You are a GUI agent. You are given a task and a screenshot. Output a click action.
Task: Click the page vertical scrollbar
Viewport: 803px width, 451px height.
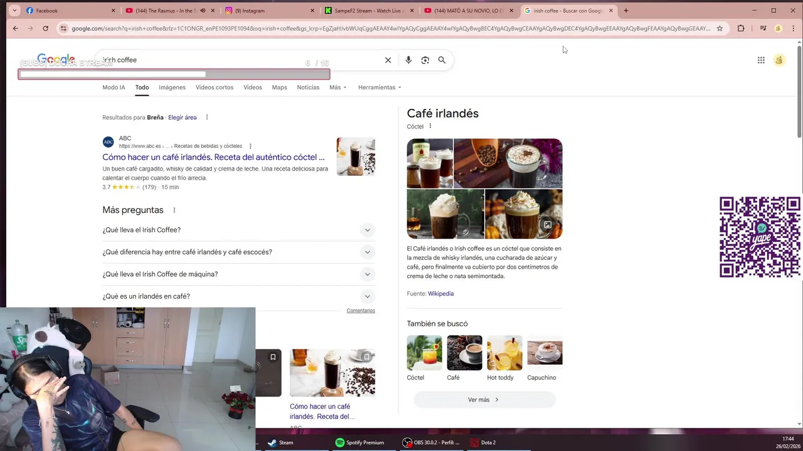(x=799, y=91)
